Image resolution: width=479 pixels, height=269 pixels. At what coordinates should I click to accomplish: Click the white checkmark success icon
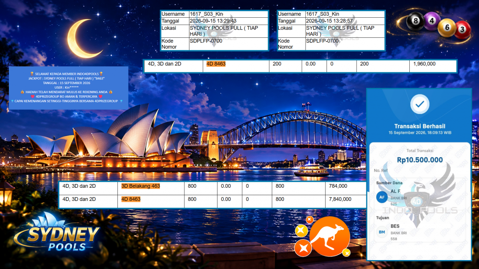[x=420, y=104]
